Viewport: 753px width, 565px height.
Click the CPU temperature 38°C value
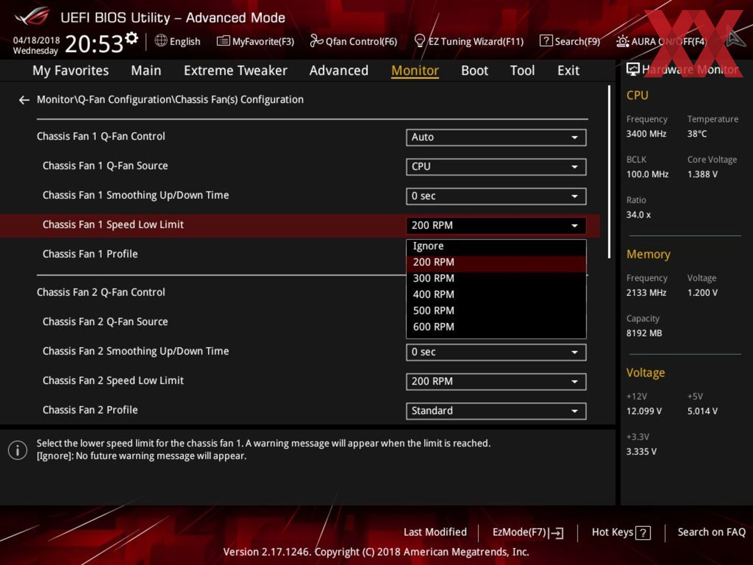tap(697, 133)
